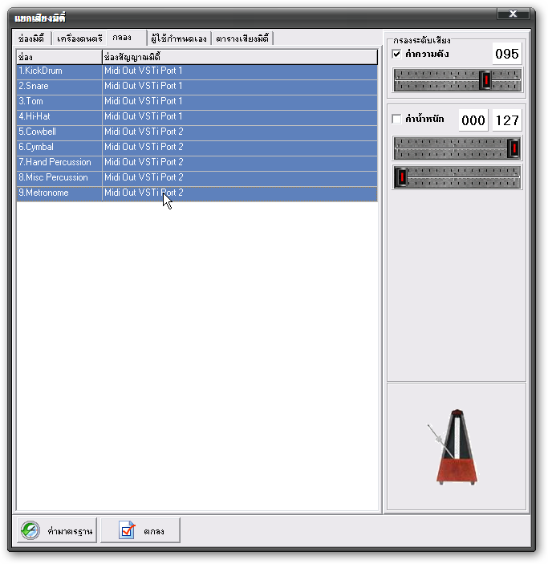Open the ผู้ใช้กำหนดเอง tab
The image size is (548, 564).
(x=179, y=39)
